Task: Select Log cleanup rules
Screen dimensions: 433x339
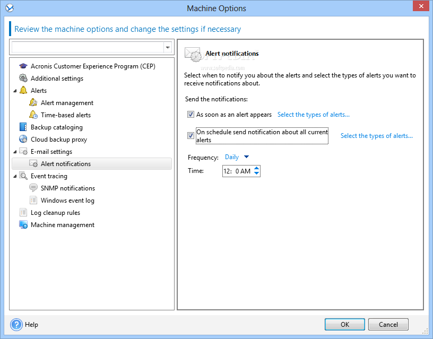Action: tap(55, 213)
